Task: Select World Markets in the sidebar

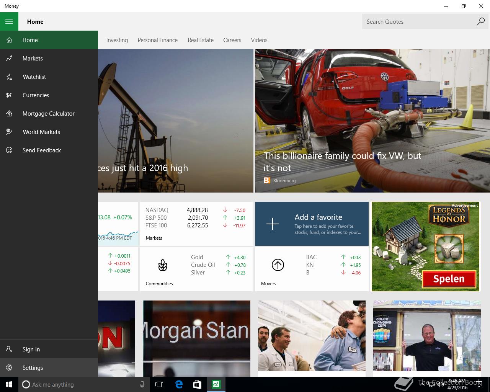Action: click(x=49, y=132)
